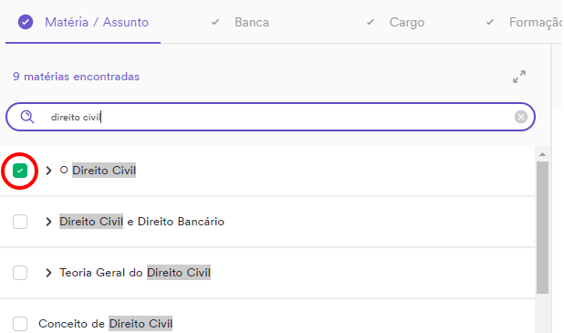Click the checkmark icon beside Formação
Viewport: 564px width, 333px height.
point(489,22)
